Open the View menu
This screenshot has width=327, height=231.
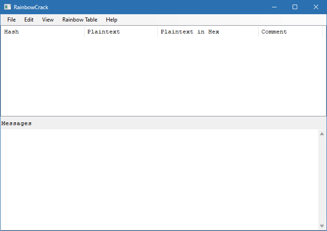tap(48, 20)
